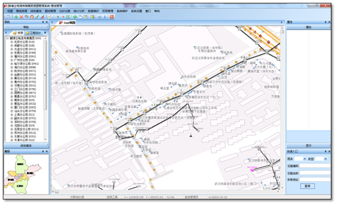The height and width of the screenshot is (205, 337).
Task: Click in the 安装地址 input field
Action: pyautogui.click(x=315, y=180)
